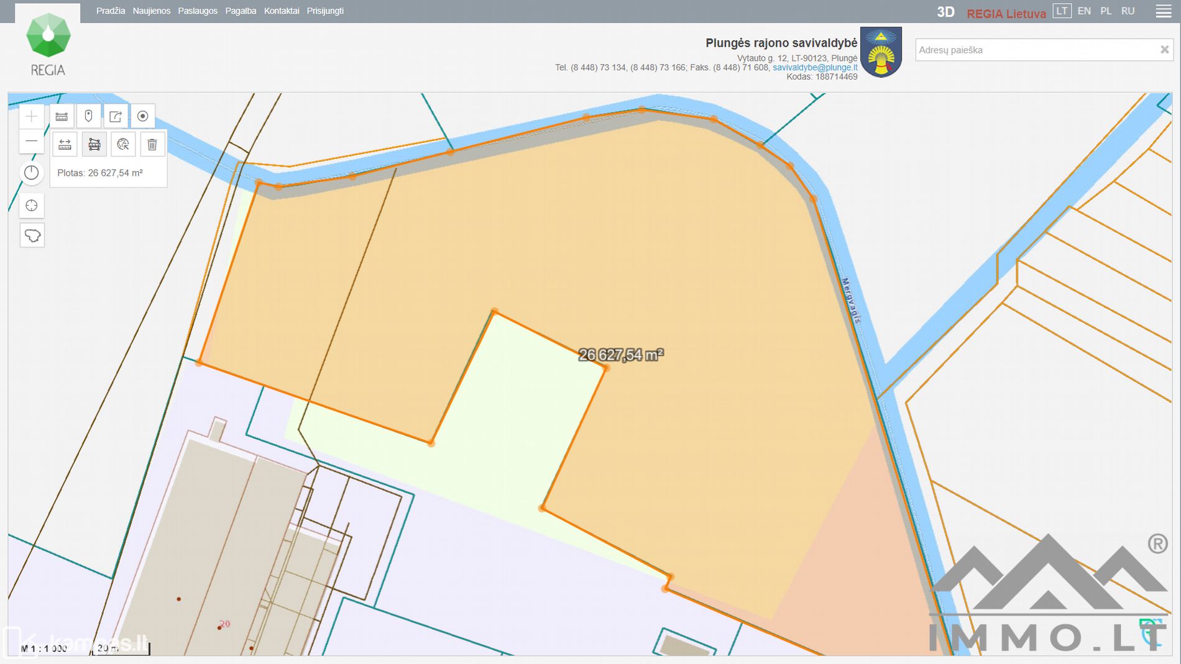Reset map rotation with compass button
This screenshot has width=1181, height=664.
pyautogui.click(x=32, y=173)
